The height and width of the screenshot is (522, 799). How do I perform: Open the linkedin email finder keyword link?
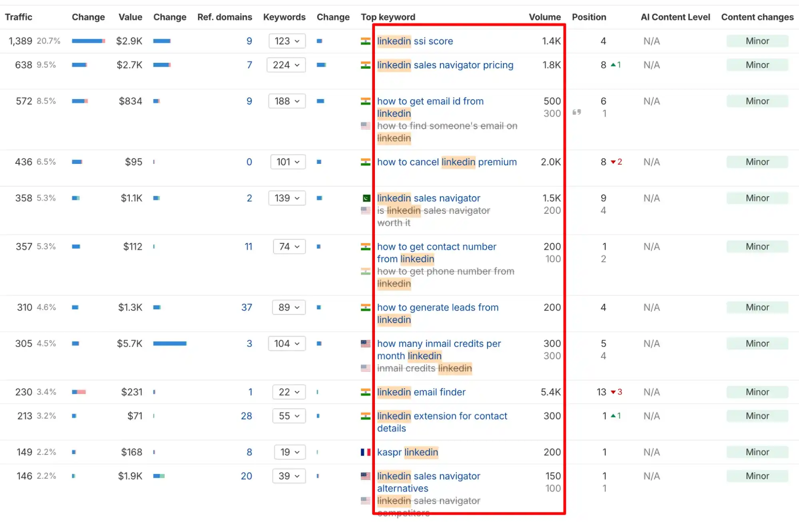pos(421,392)
